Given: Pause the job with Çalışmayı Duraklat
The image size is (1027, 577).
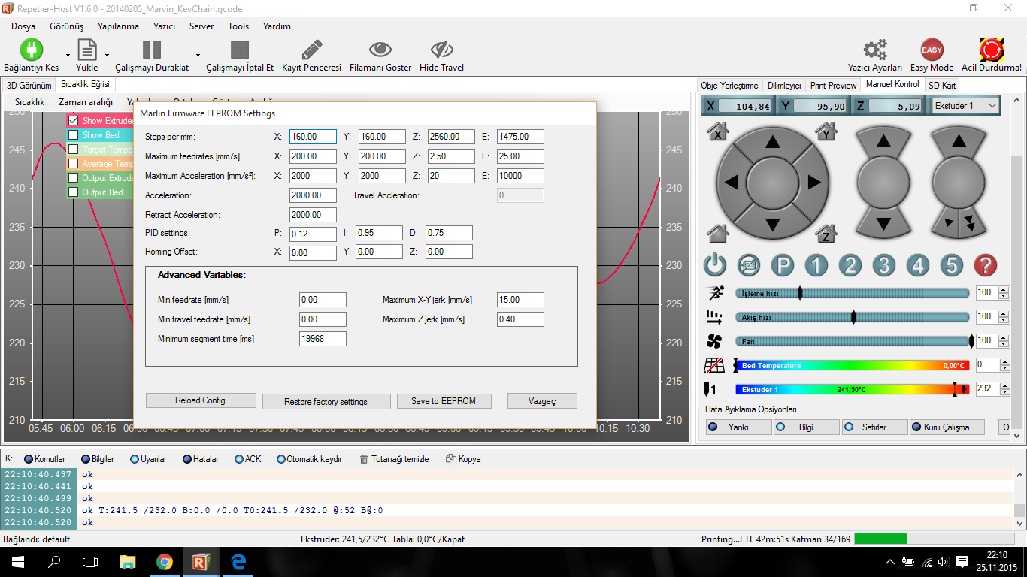Looking at the screenshot, I should point(152,50).
